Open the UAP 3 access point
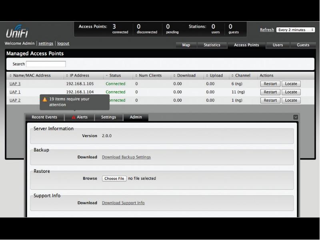 [x=15, y=84]
